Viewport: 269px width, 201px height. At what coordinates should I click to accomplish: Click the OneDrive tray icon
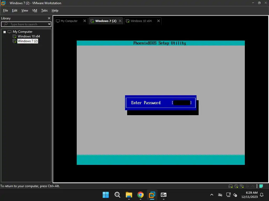click(220, 195)
